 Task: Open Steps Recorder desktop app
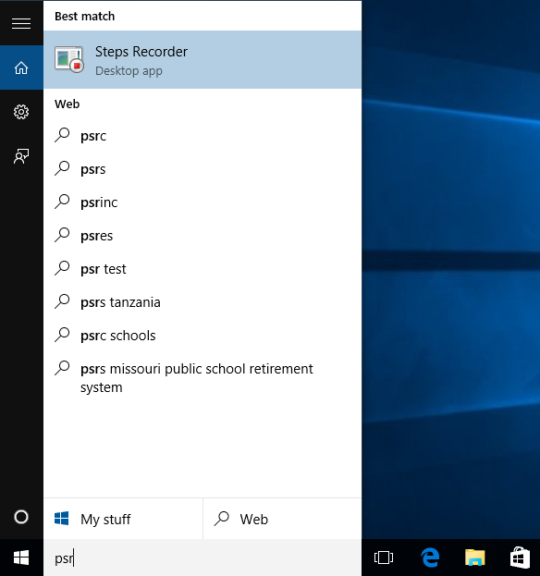click(x=202, y=59)
